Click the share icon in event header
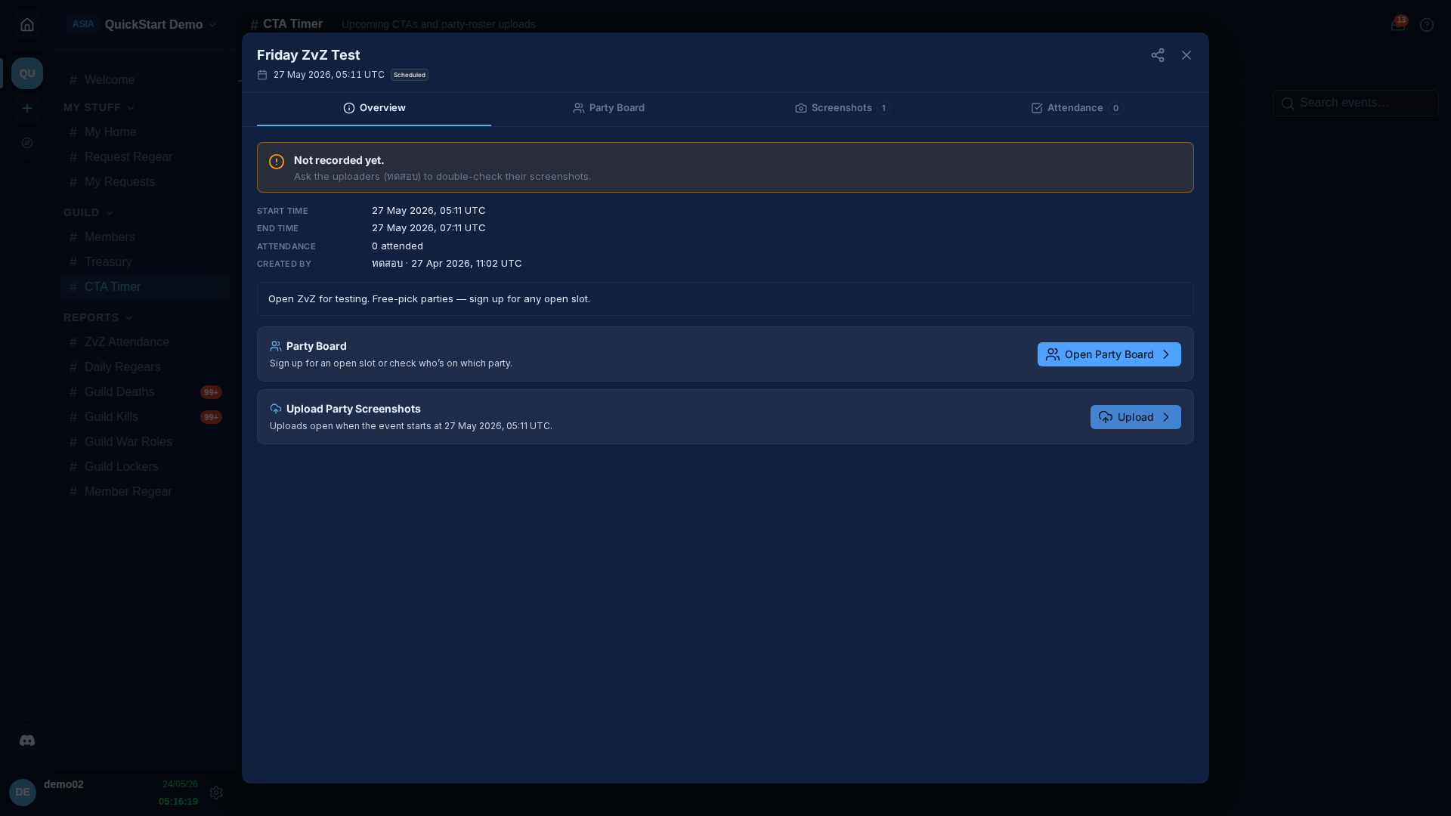The height and width of the screenshot is (816, 1451). point(1157,55)
